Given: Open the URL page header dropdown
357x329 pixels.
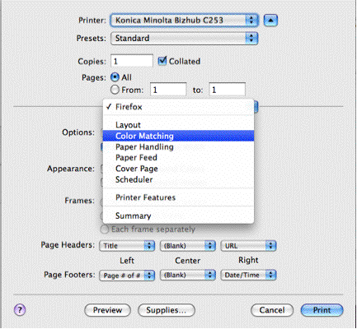Looking at the screenshot, I should (x=248, y=246).
